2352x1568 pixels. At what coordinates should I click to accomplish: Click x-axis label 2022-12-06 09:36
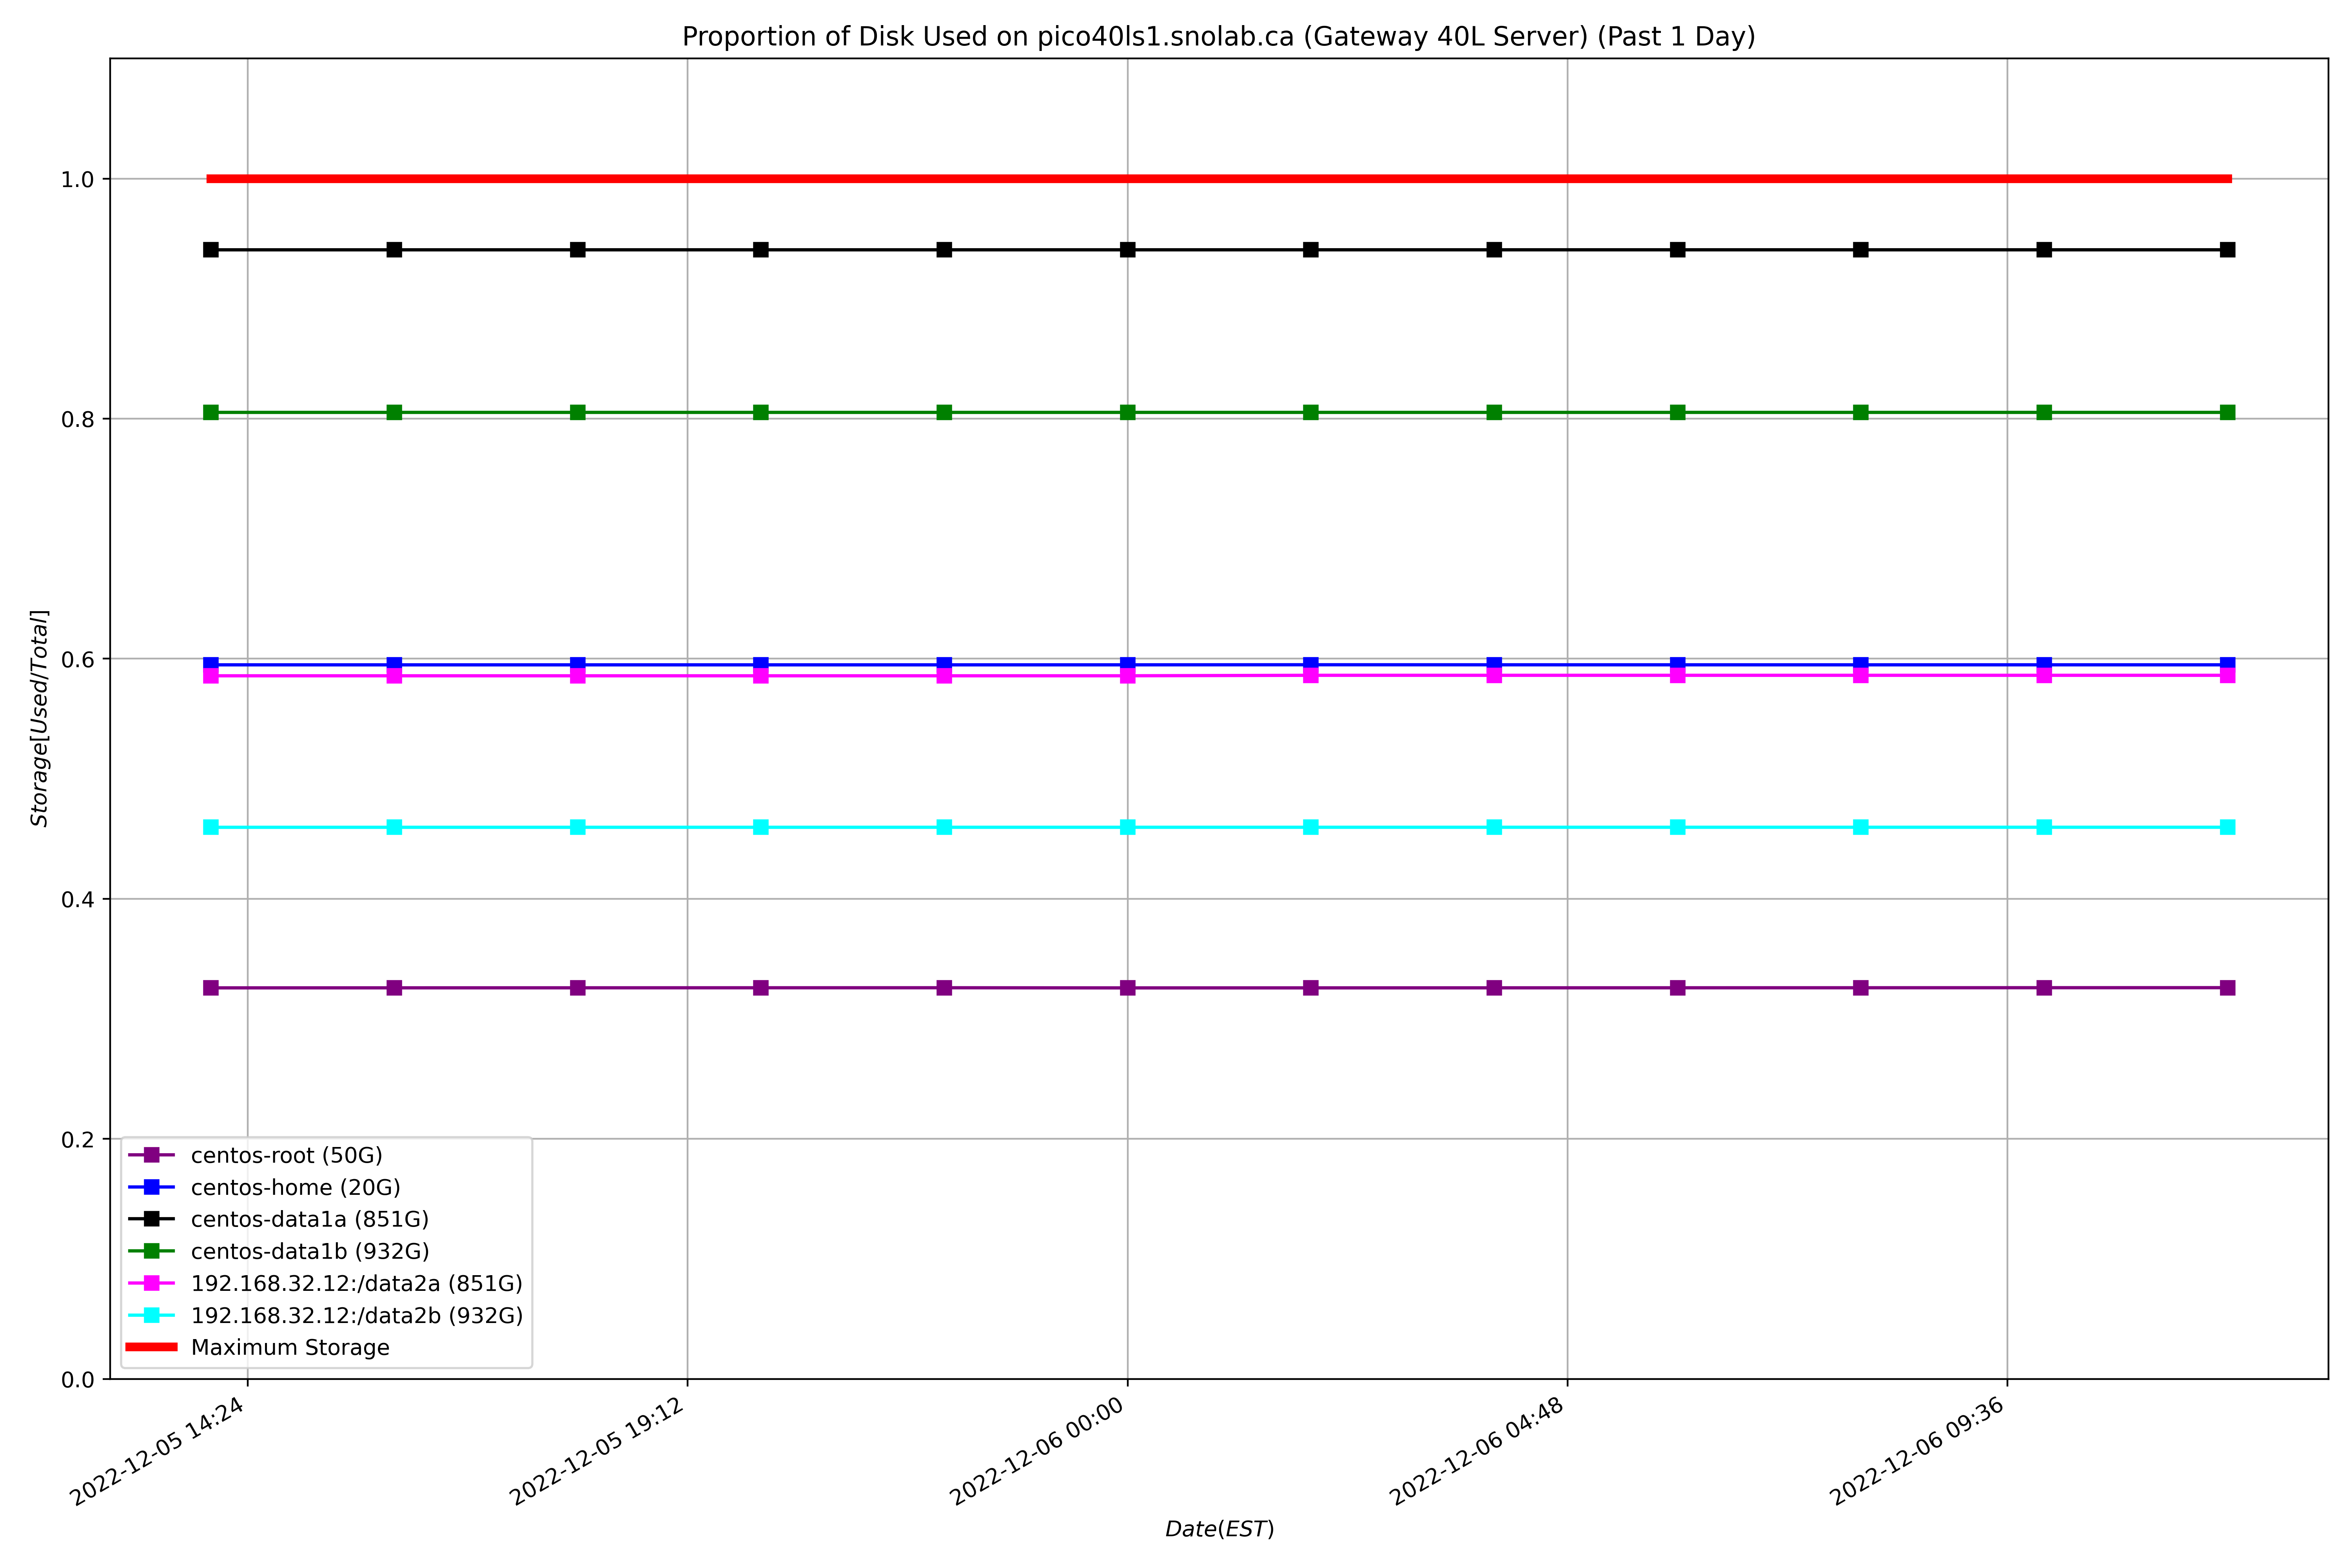pyautogui.click(x=1917, y=1451)
